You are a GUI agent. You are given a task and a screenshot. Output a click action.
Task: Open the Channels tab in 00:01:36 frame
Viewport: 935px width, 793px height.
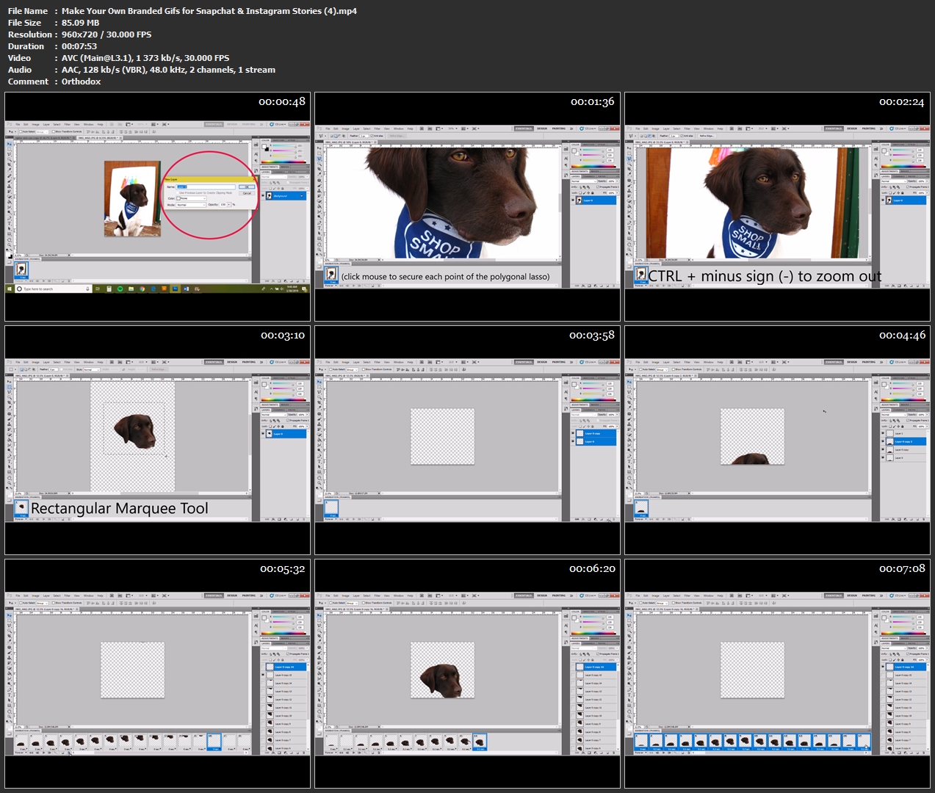589,176
